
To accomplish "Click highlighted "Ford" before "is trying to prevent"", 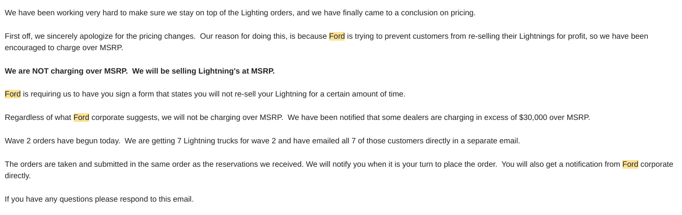I will tap(337, 36).
